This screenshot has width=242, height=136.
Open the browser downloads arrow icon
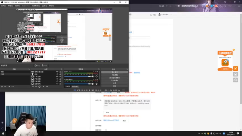tap(225, 6)
